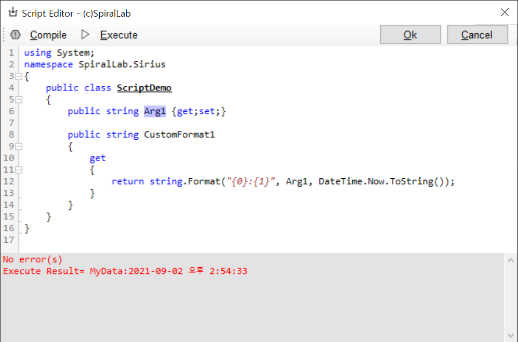Click the 'namespace' keyword on line 2

(x=48, y=64)
